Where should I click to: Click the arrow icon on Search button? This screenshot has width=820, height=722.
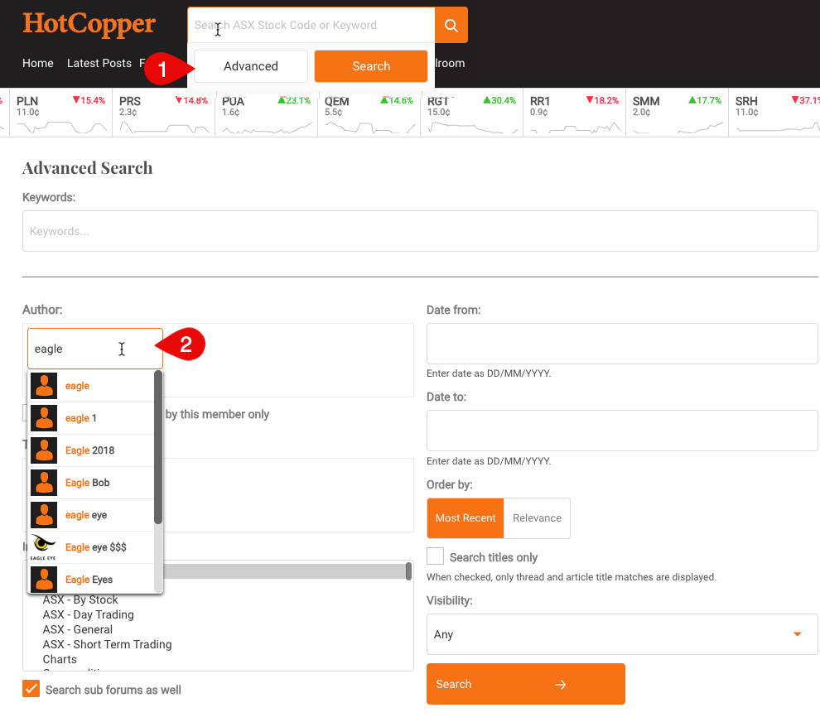pyautogui.click(x=560, y=685)
